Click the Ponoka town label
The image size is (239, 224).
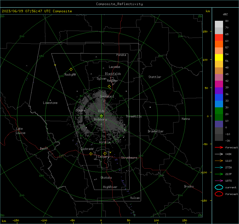121,55
